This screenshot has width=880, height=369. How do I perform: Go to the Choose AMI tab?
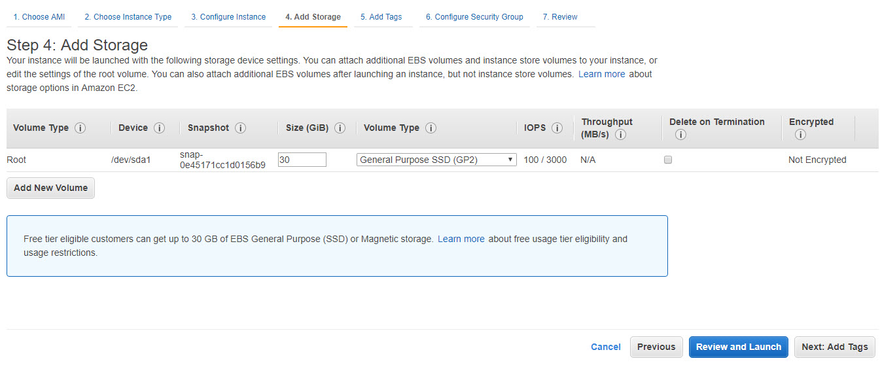(x=39, y=17)
